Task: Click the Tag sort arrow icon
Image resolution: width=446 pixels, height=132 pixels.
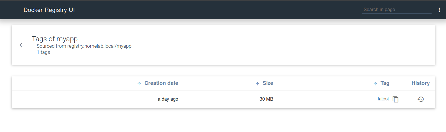Action: [375, 84]
